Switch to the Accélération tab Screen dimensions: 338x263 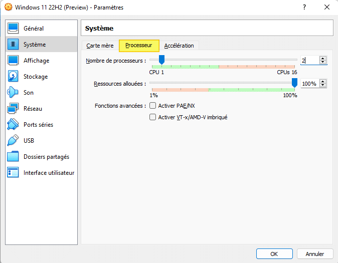click(x=179, y=46)
